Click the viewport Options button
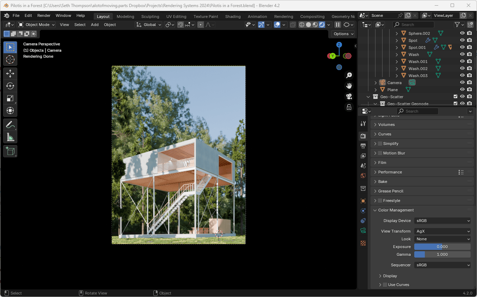 pyautogui.click(x=343, y=34)
